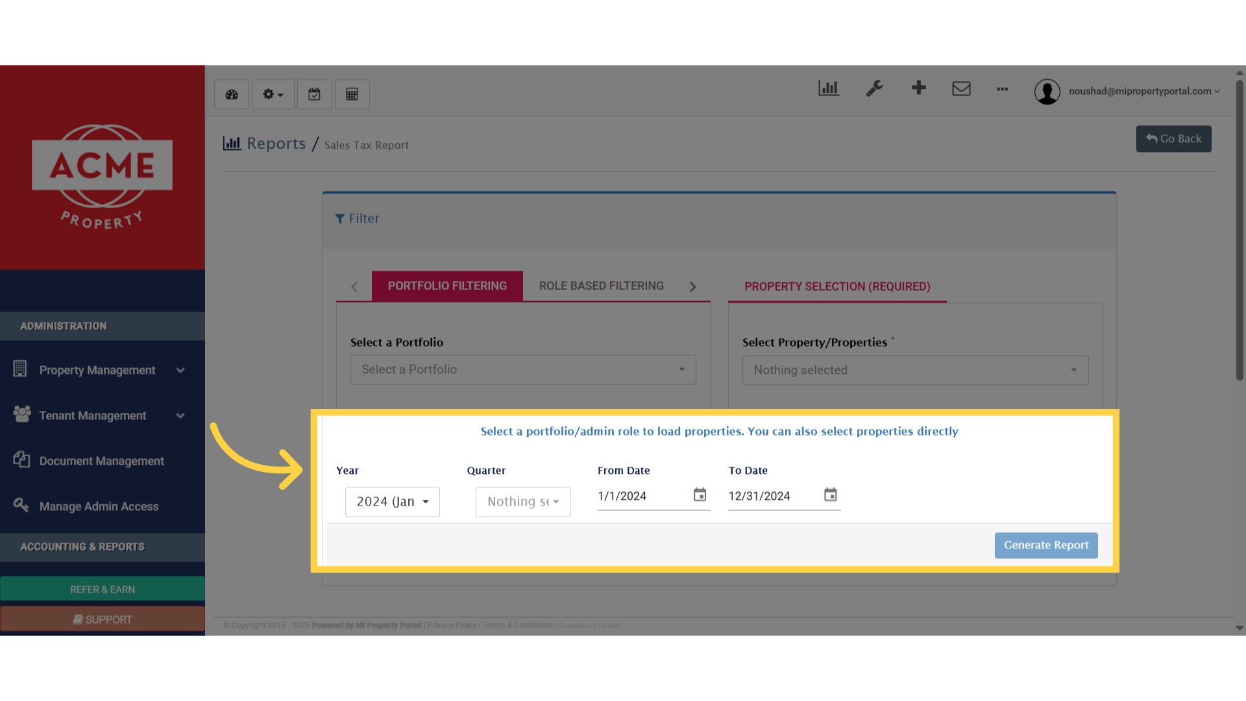Select the PORTFOLIO FILTERING tab

(x=447, y=286)
